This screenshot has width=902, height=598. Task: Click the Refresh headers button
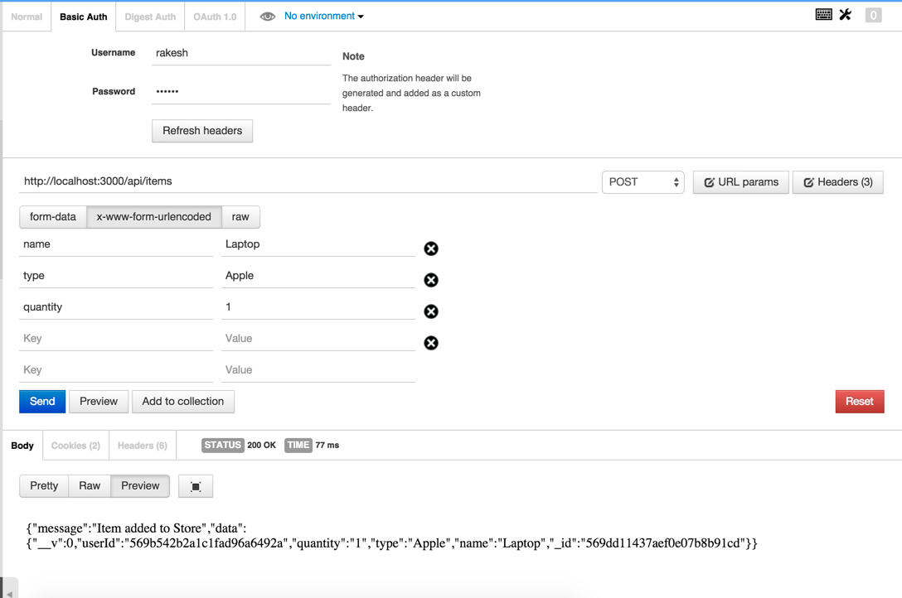(202, 131)
